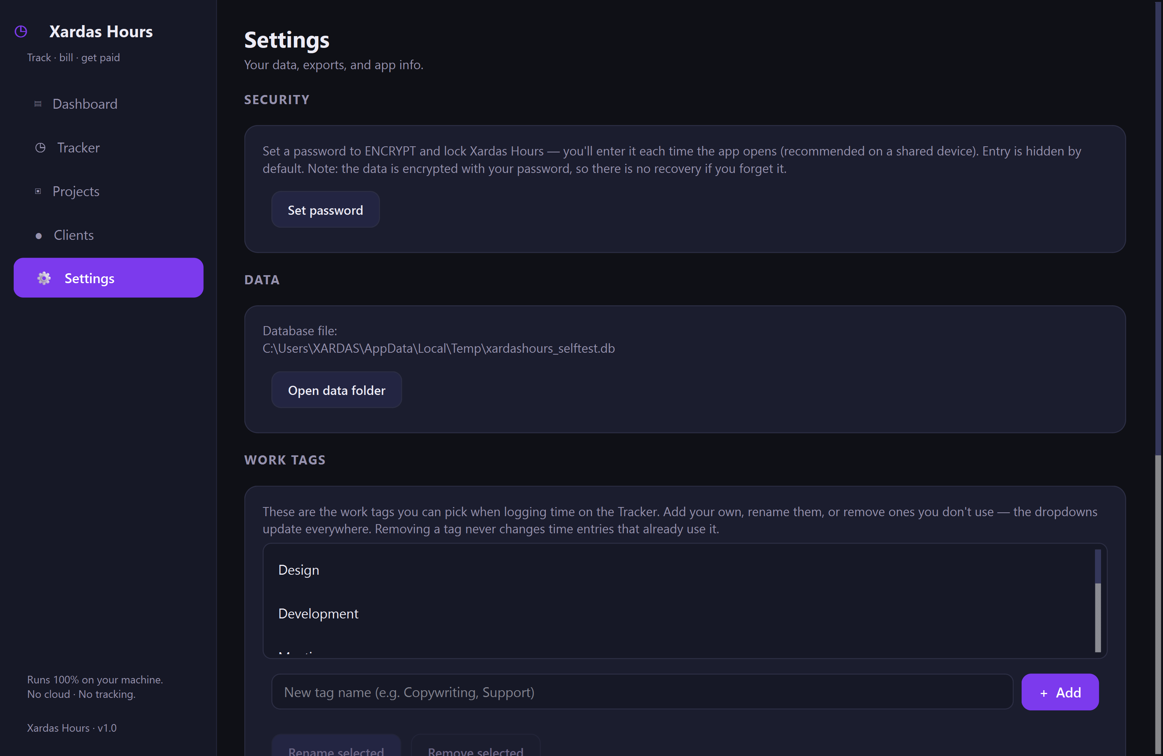Click the WORK TAGS section heading
The height and width of the screenshot is (756, 1163).
285,460
